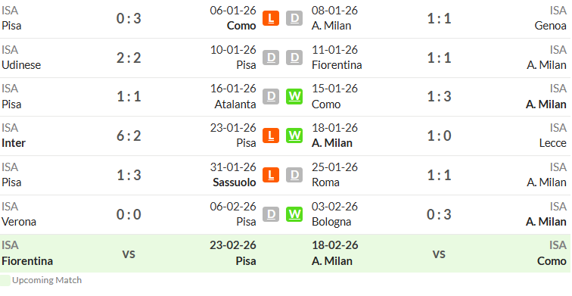Open the Atalanta team link
Screen dimensions: 572x296
coord(235,104)
